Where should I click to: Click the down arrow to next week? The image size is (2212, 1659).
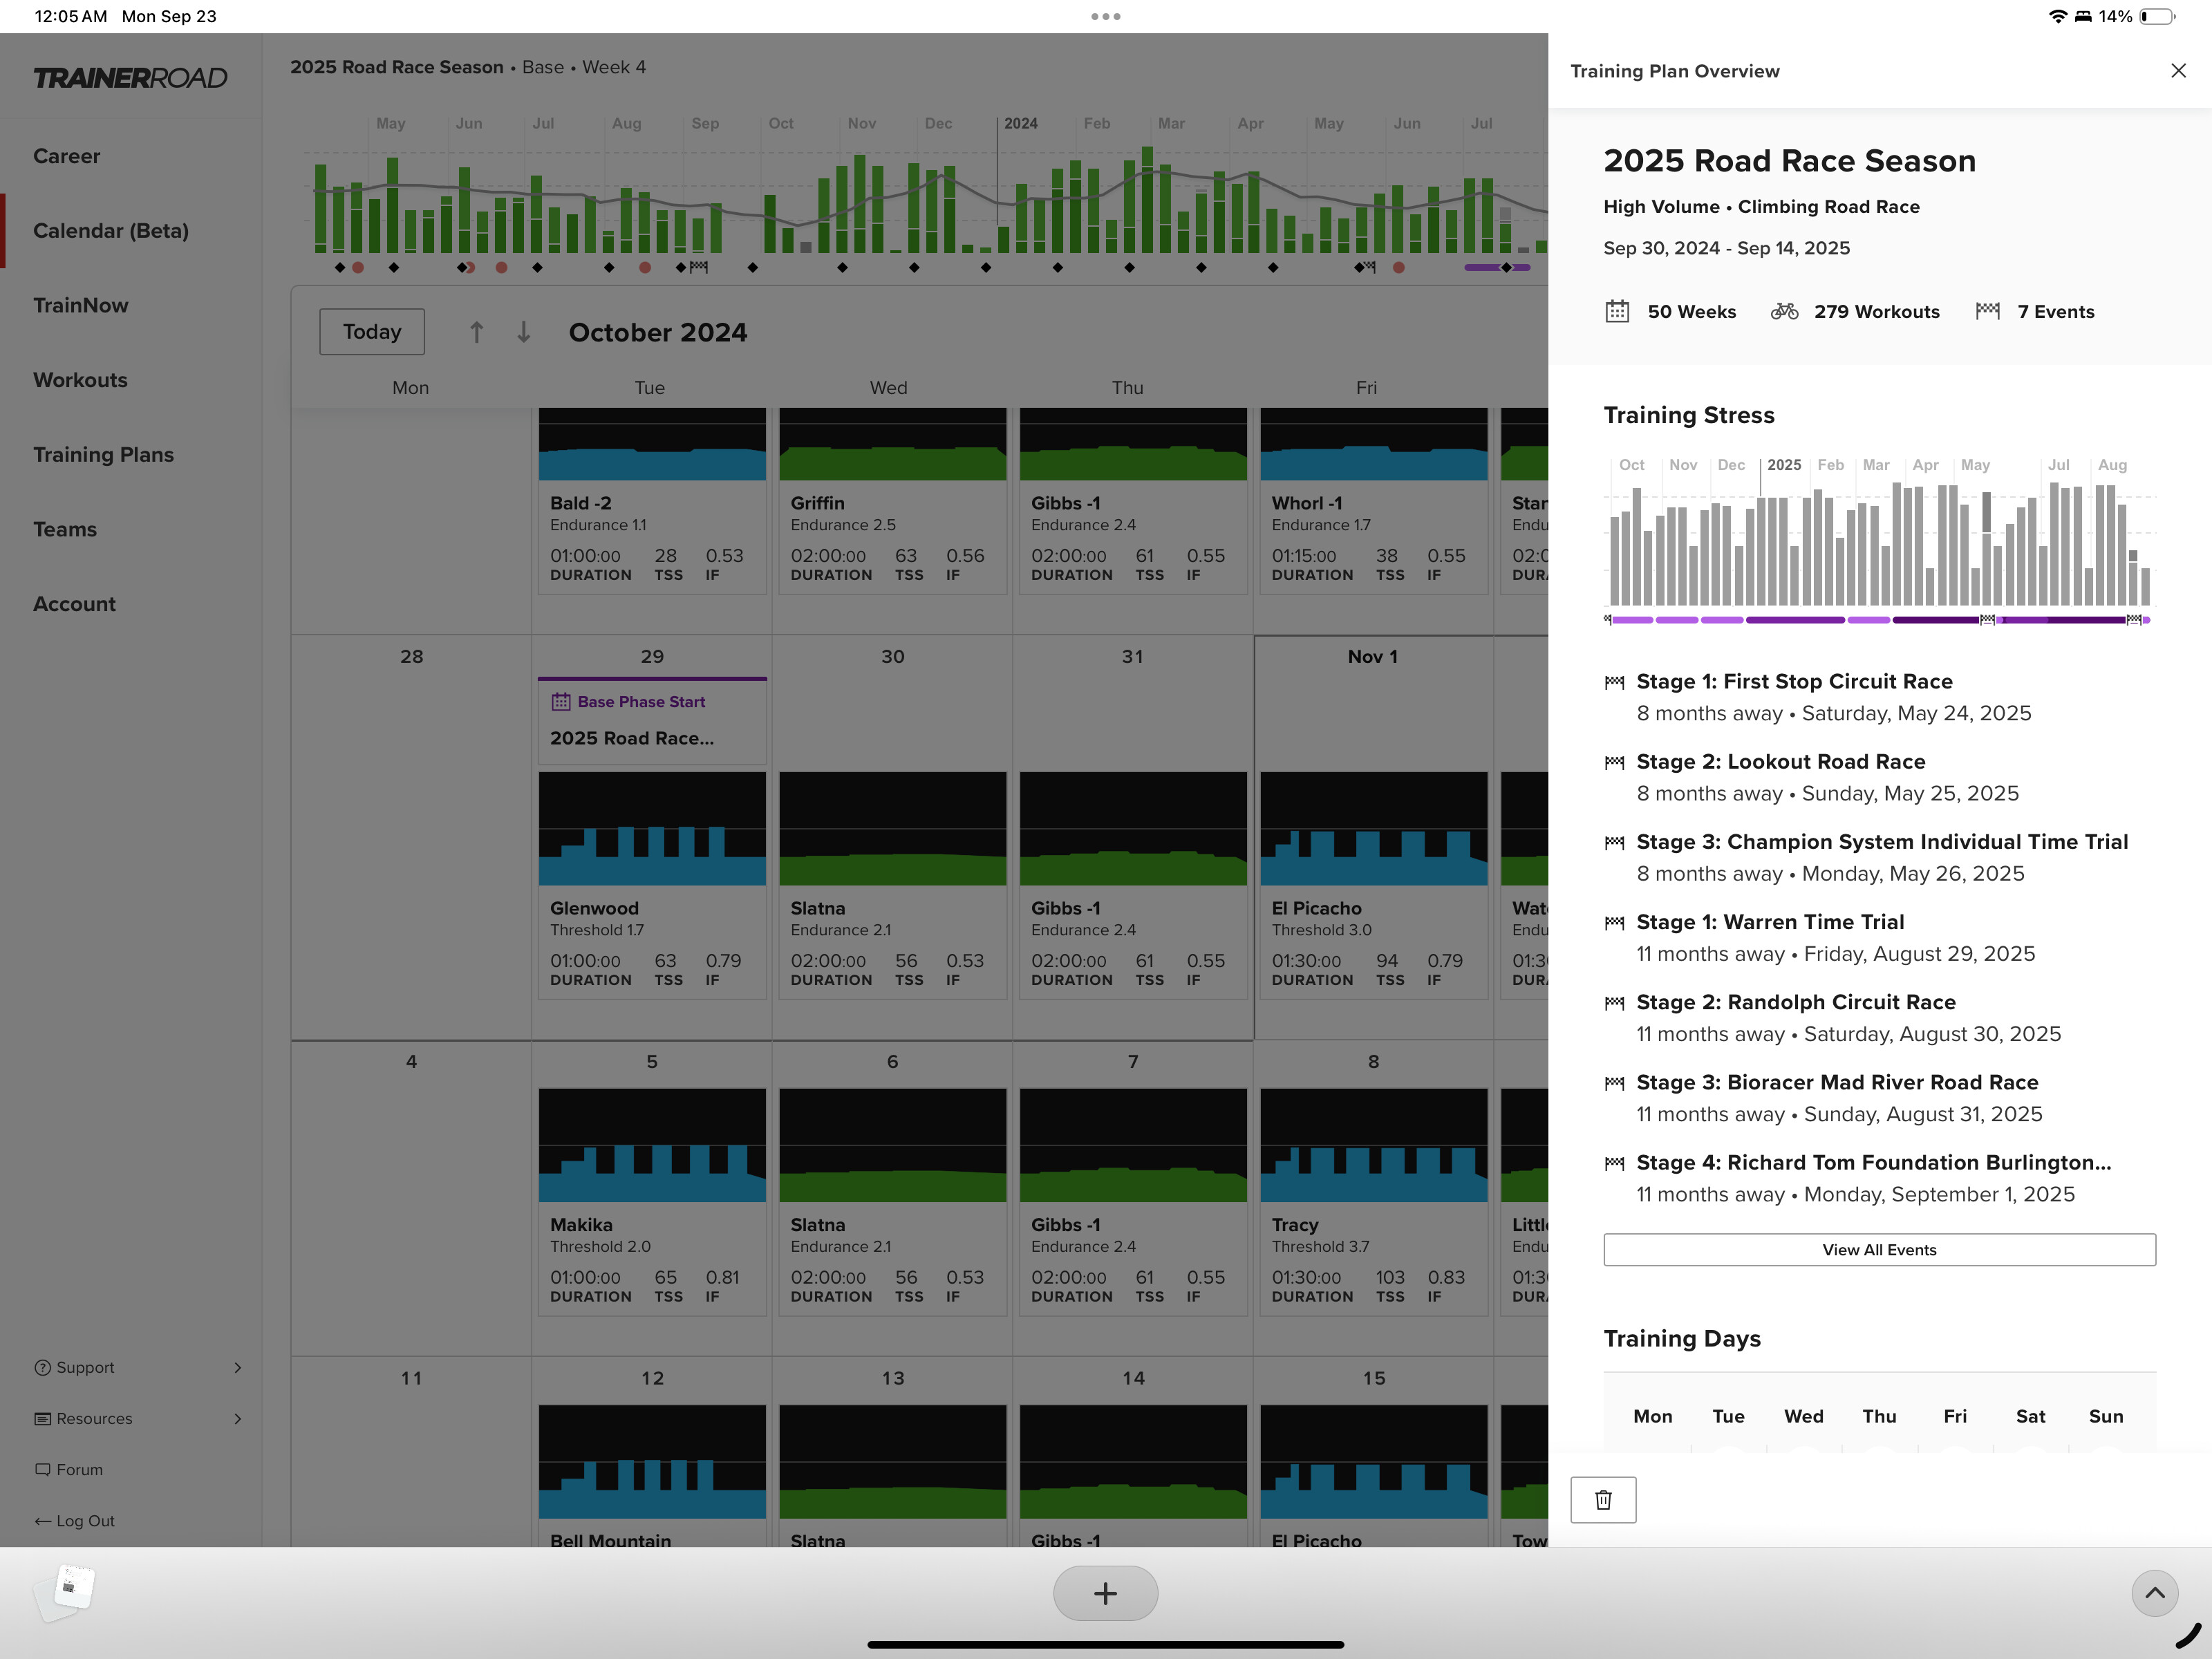[523, 332]
